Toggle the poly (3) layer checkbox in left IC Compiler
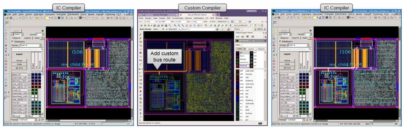 29,75
